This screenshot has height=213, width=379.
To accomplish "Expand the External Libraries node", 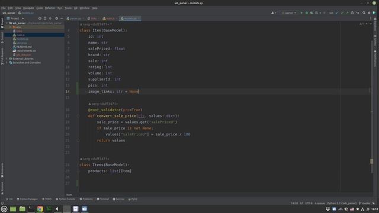I will [7, 59].
